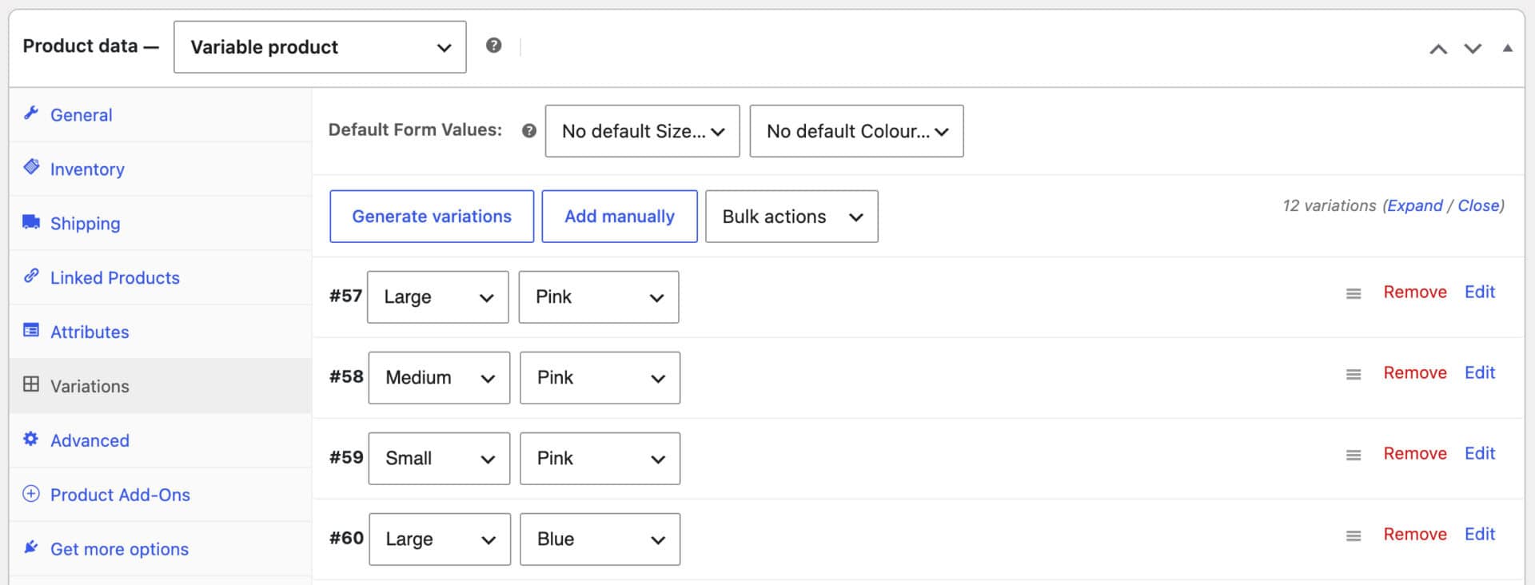Image resolution: width=1535 pixels, height=585 pixels.
Task: Remove variation #57
Action: point(1415,292)
